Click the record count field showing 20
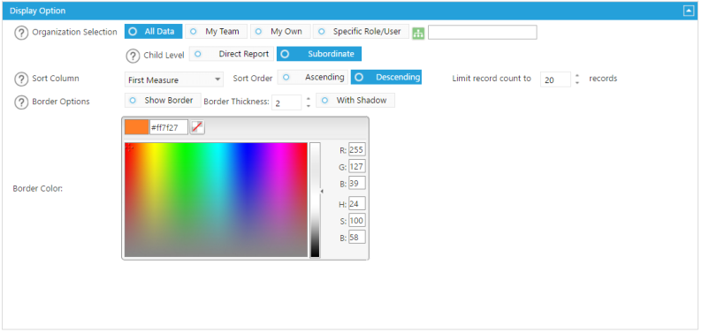 (555, 79)
